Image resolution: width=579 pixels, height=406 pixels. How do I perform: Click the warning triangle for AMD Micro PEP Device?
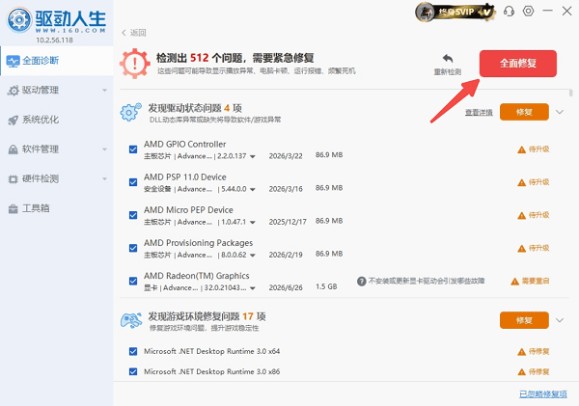coord(521,215)
